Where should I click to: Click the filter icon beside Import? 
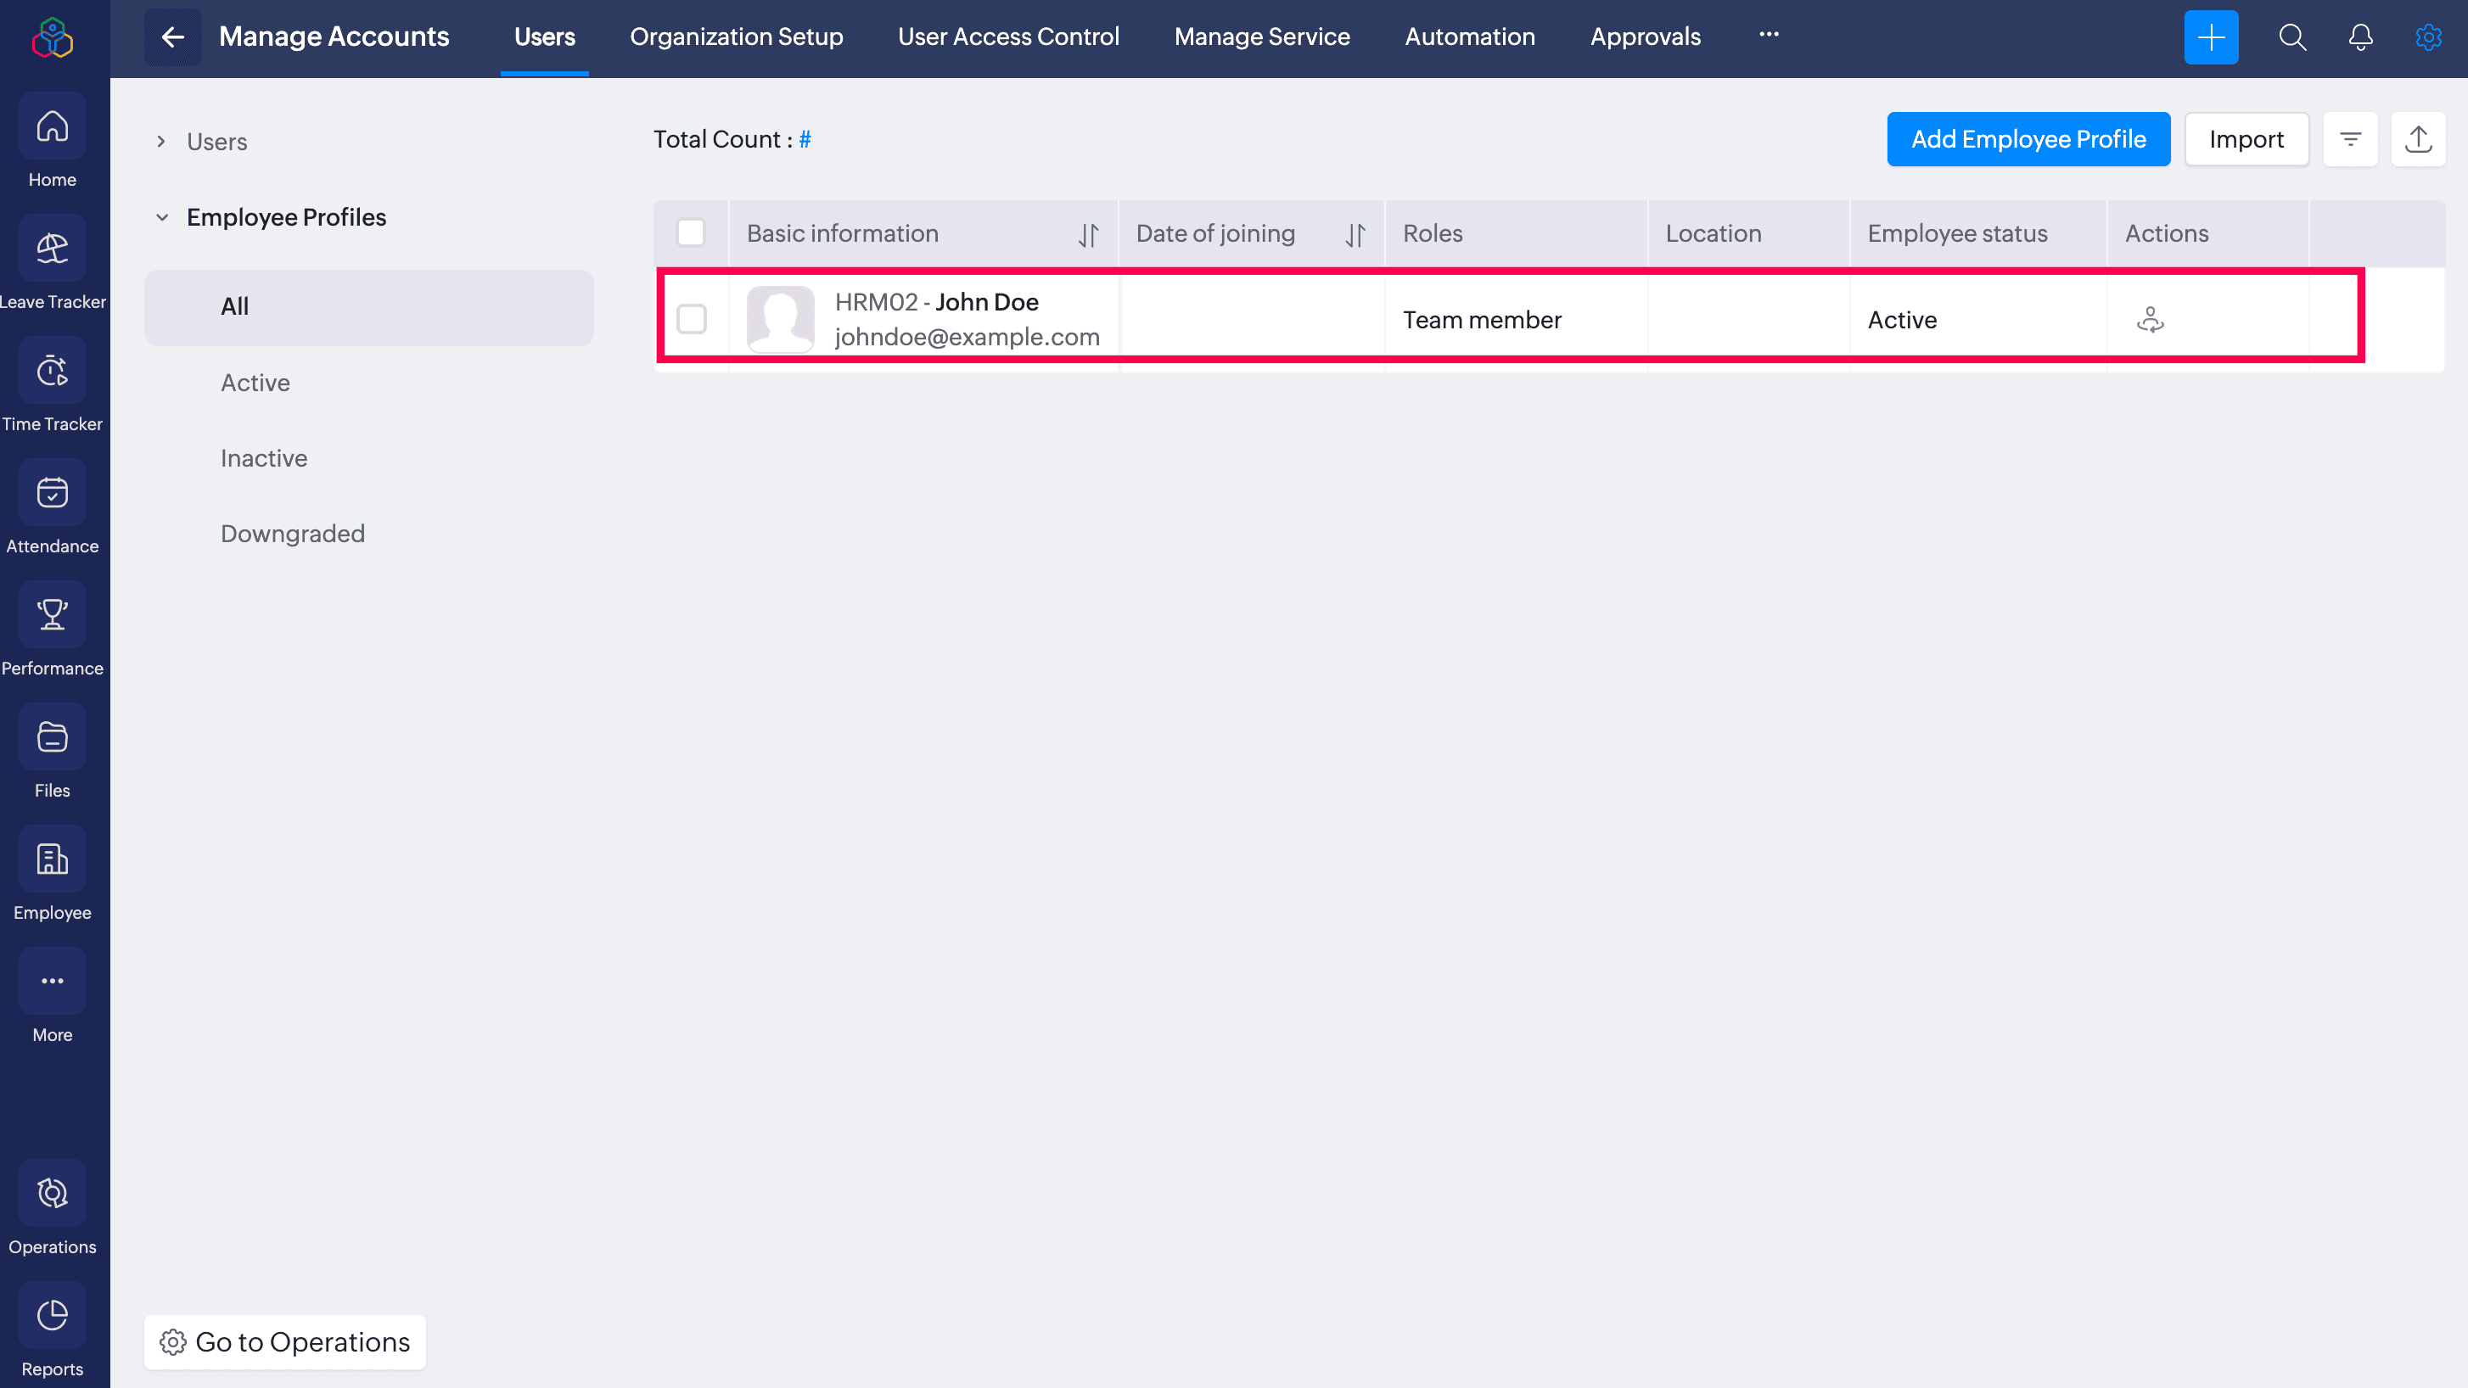pyautogui.click(x=2349, y=140)
